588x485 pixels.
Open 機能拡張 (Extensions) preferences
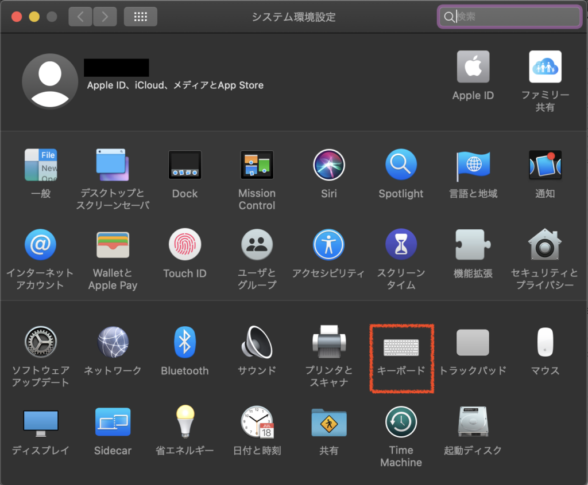point(473,245)
